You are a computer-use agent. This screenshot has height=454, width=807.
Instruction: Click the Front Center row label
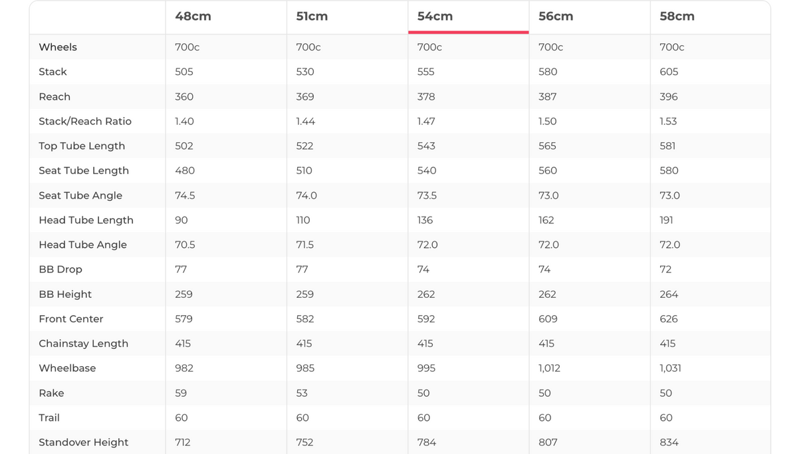click(x=71, y=319)
